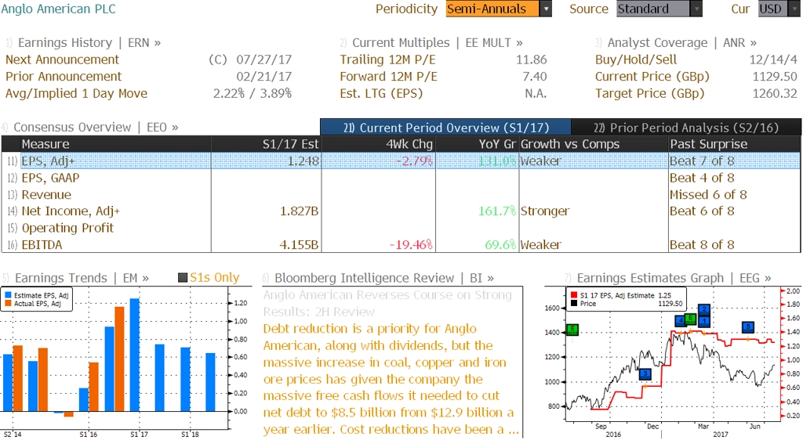The width and height of the screenshot is (803, 440).
Task: Switch to Current Period Overview (S1/17) tab
Action: tap(445, 128)
